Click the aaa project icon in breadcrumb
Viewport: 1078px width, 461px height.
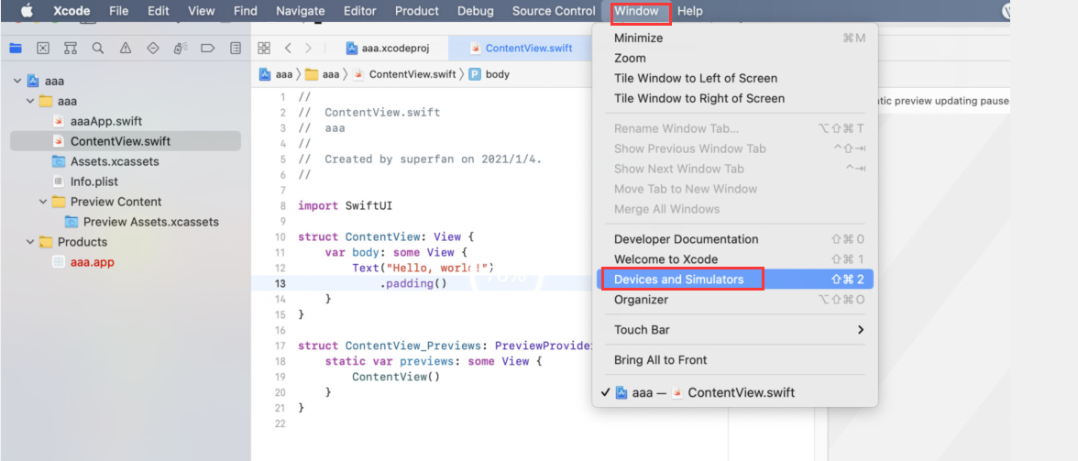pos(264,74)
